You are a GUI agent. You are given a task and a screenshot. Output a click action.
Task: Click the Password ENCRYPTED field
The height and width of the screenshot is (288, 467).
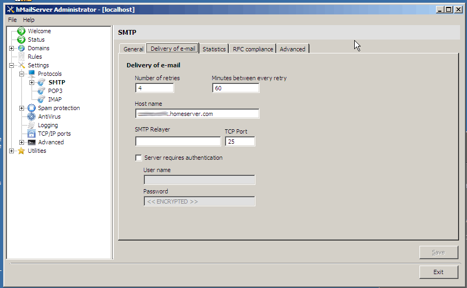(x=199, y=201)
